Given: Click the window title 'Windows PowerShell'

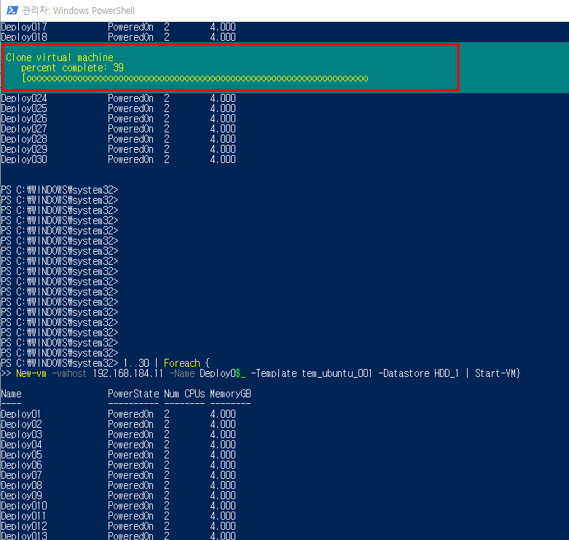Looking at the screenshot, I should (x=94, y=10).
